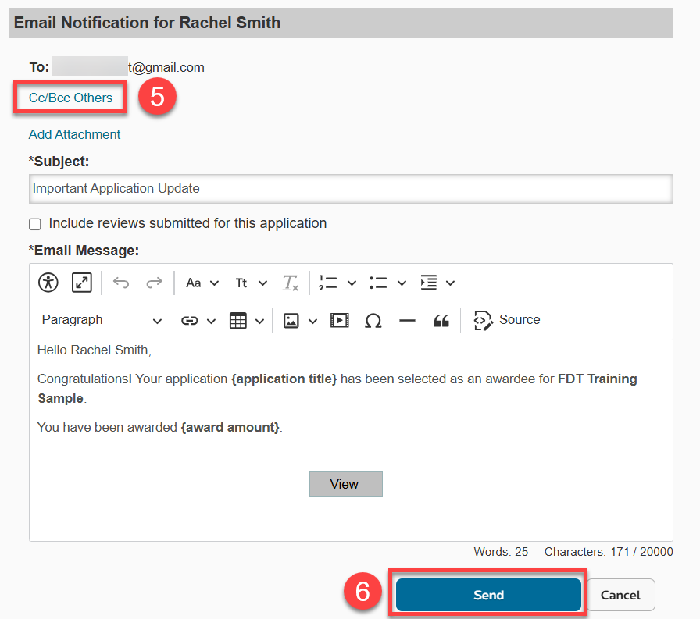
Task: Insert an image into the message
Action: pyautogui.click(x=291, y=321)
